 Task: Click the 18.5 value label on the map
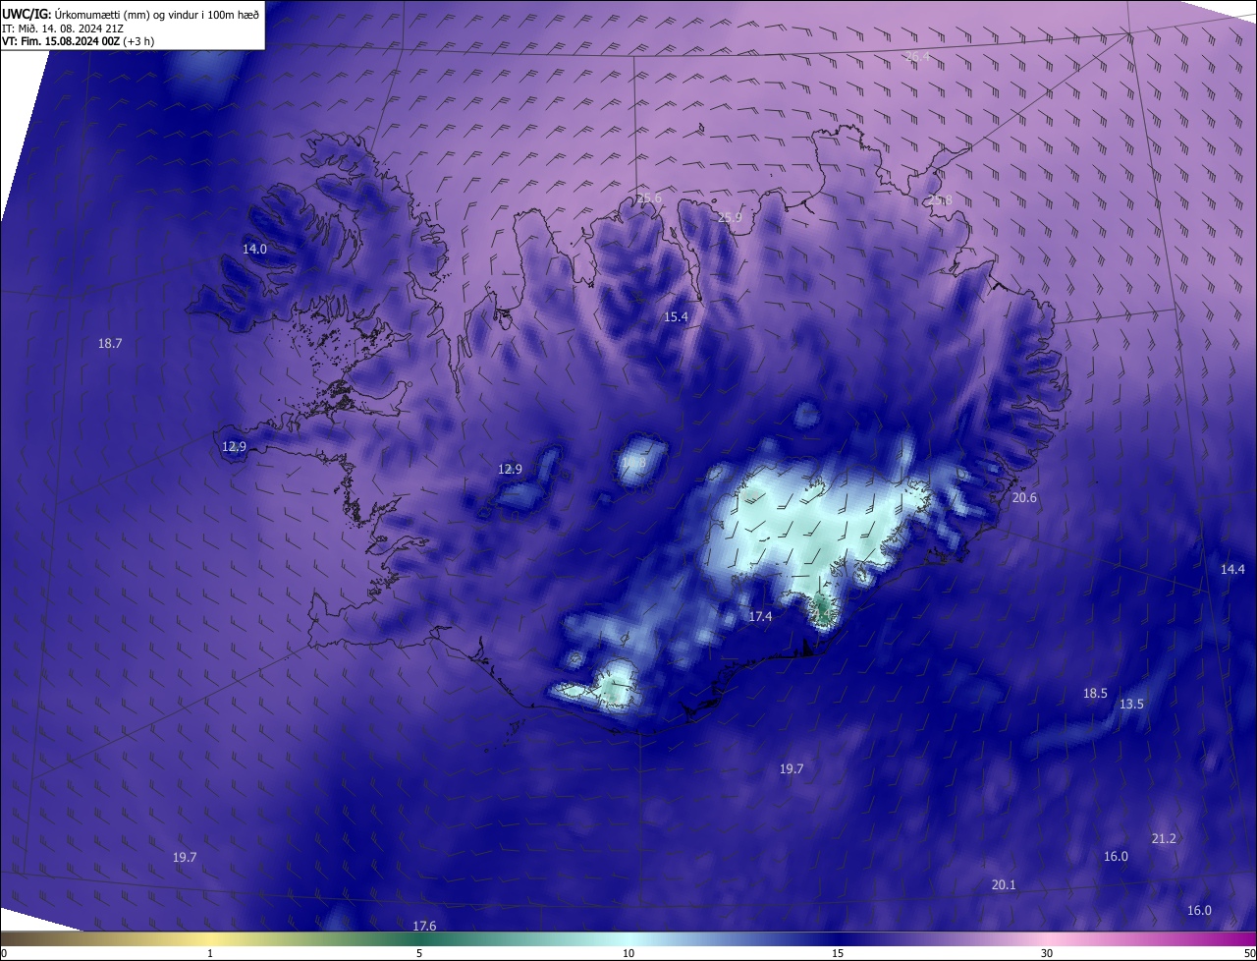tap(1095, 694)
